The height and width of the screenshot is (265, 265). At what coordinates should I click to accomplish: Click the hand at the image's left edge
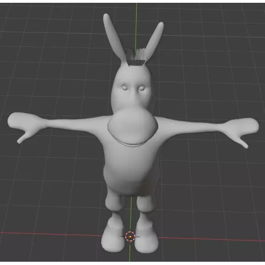click(26, 126)
